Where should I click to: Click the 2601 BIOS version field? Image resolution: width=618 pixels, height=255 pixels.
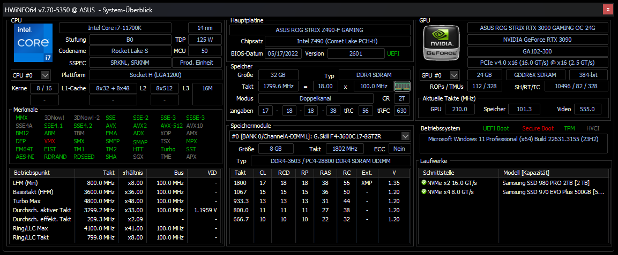click(356, 53)
